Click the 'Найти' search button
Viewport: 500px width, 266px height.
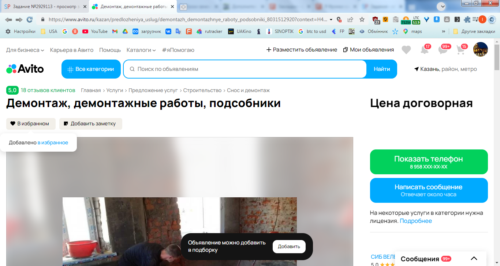tap(382, 69)
